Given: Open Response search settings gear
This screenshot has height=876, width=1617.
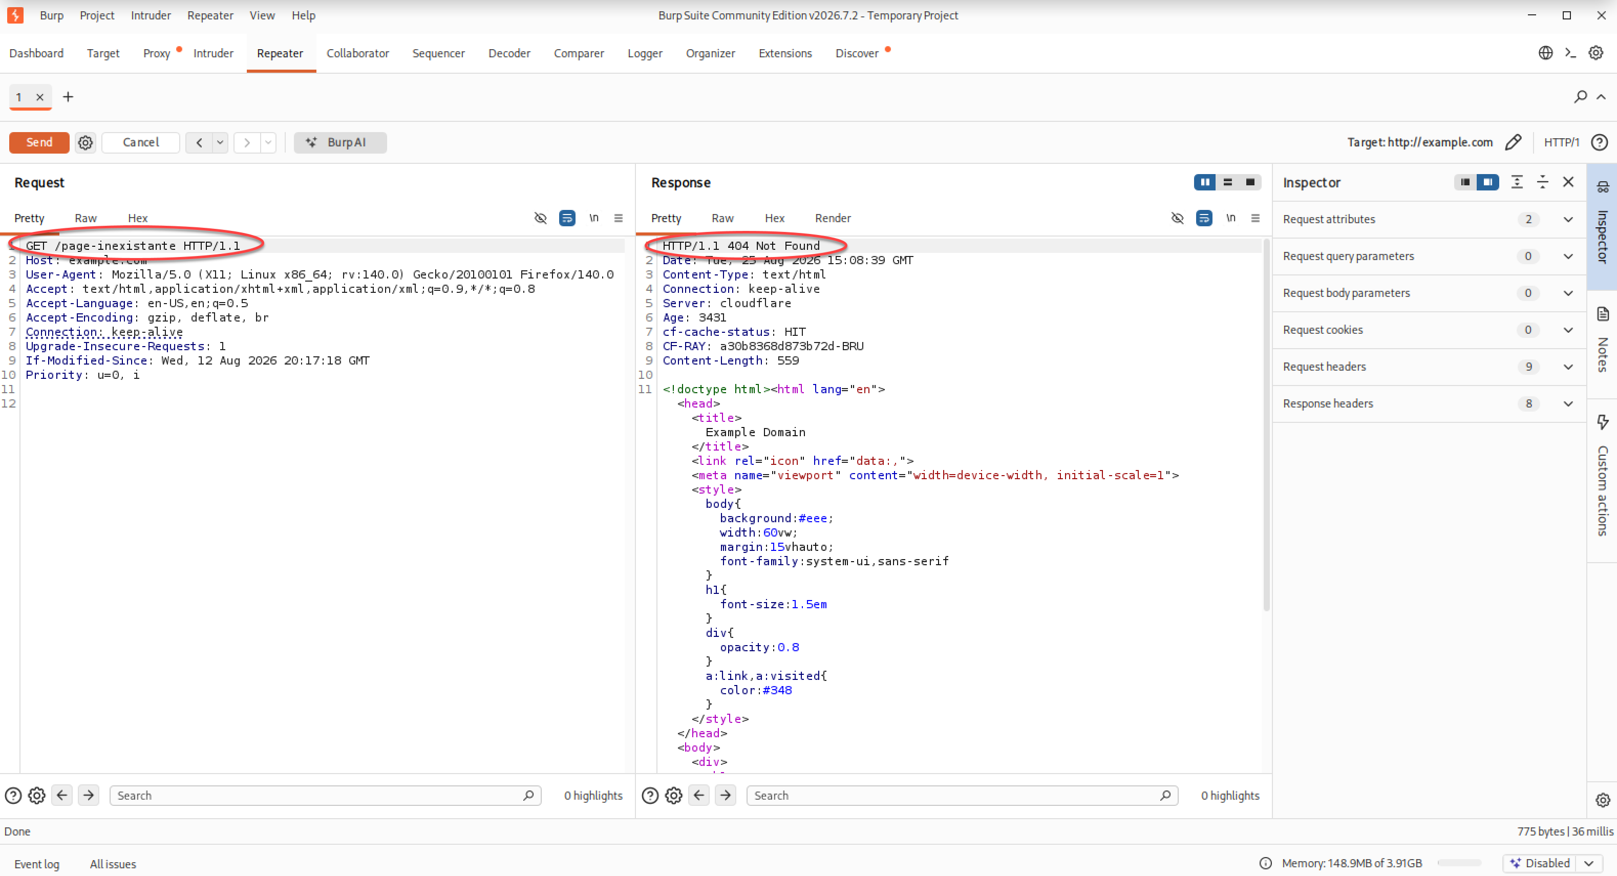Looking at the screenshot, I should 673,796.
